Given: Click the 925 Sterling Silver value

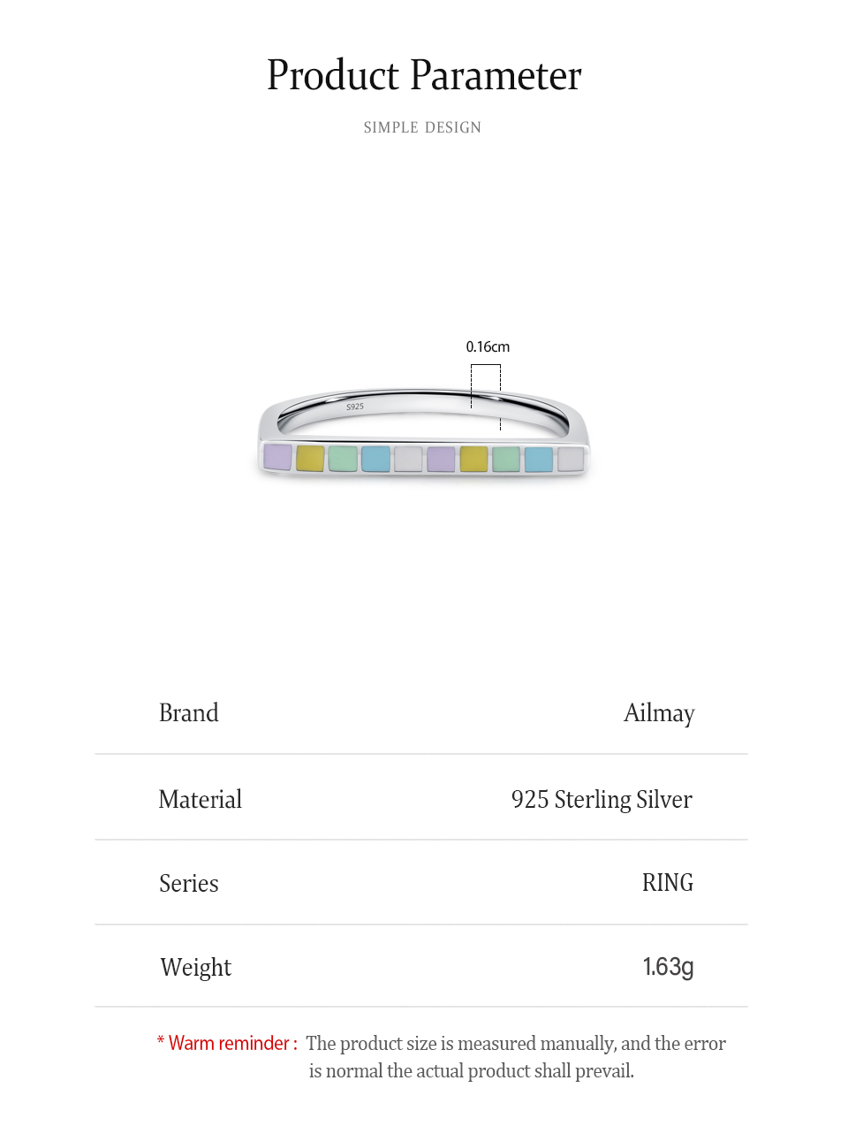Looking at the screenshot, I should click(602, 799).
